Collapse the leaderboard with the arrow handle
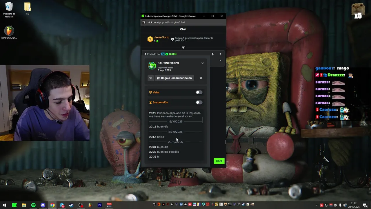The width and height of the screenshot is (371, 209). [x=183, y=47]
